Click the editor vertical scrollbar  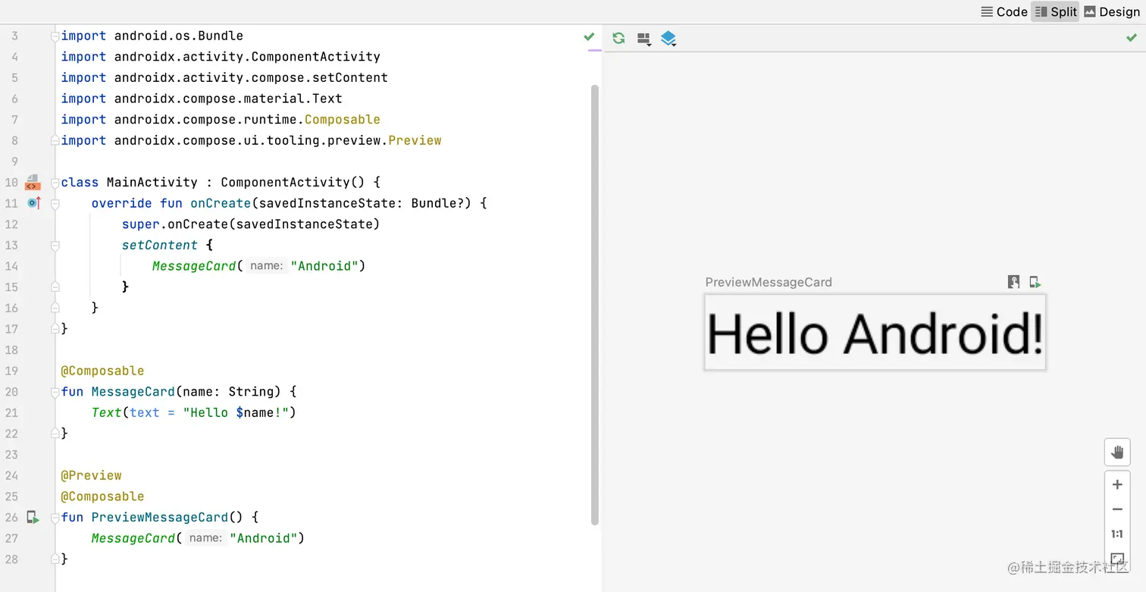pos(595,303)
